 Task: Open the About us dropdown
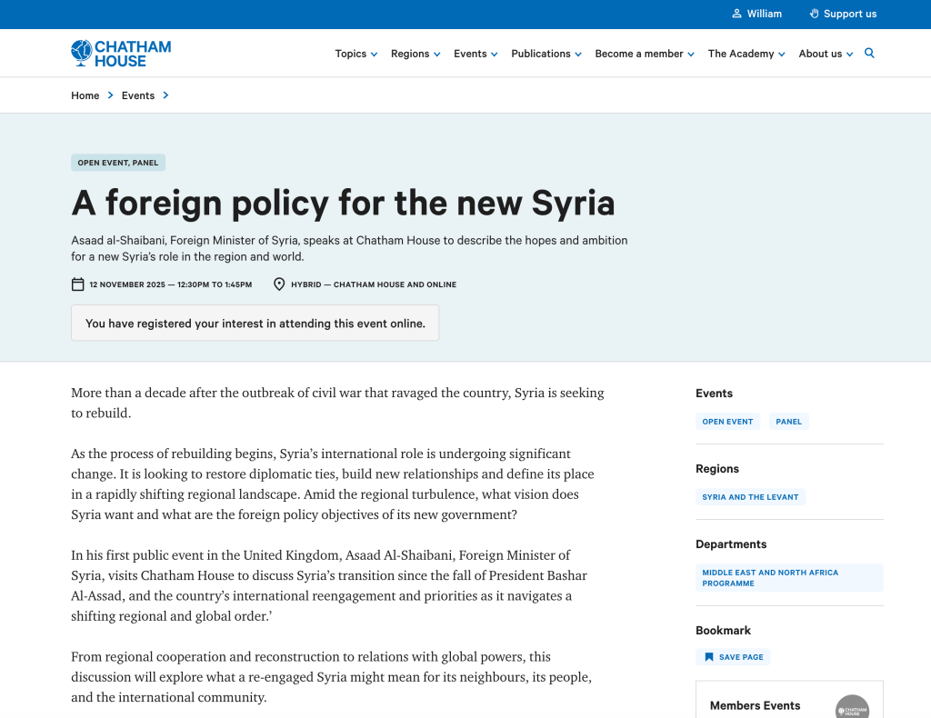tap(826, 54)
